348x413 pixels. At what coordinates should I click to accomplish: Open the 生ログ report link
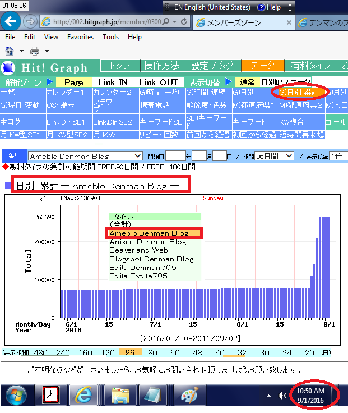(23, 122)
